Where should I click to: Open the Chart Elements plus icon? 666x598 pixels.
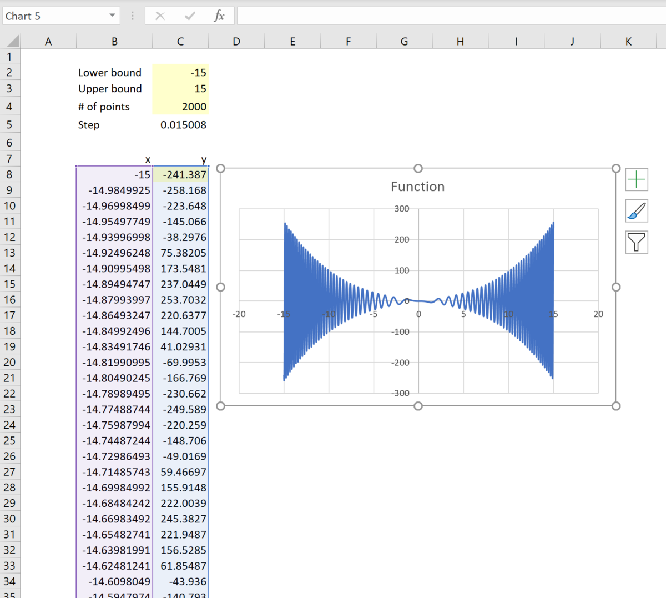coord(636,179)
